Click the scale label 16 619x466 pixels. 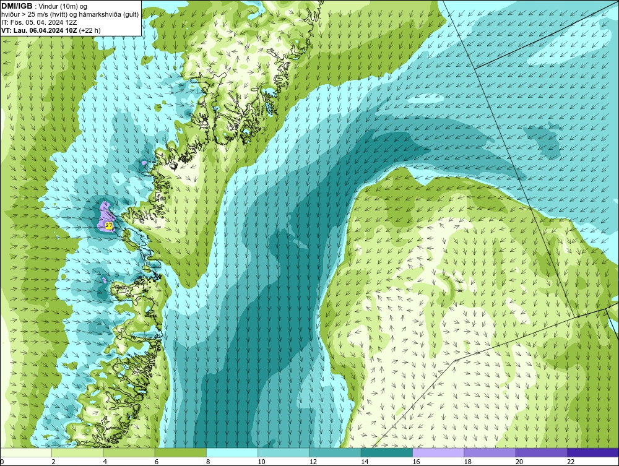point(416,462)
